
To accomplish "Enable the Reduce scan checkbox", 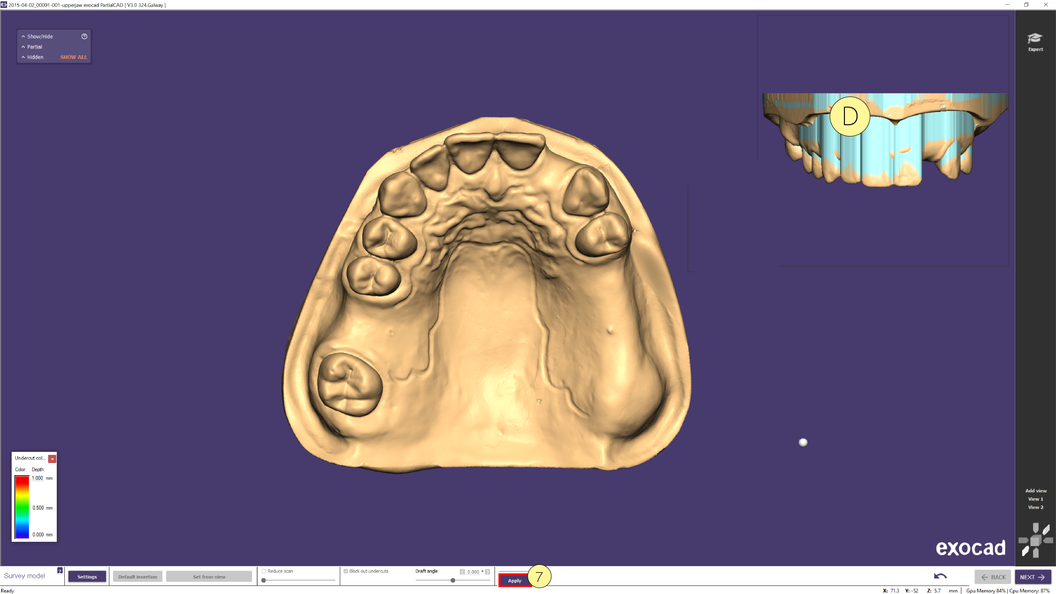I will click(264, 571).
